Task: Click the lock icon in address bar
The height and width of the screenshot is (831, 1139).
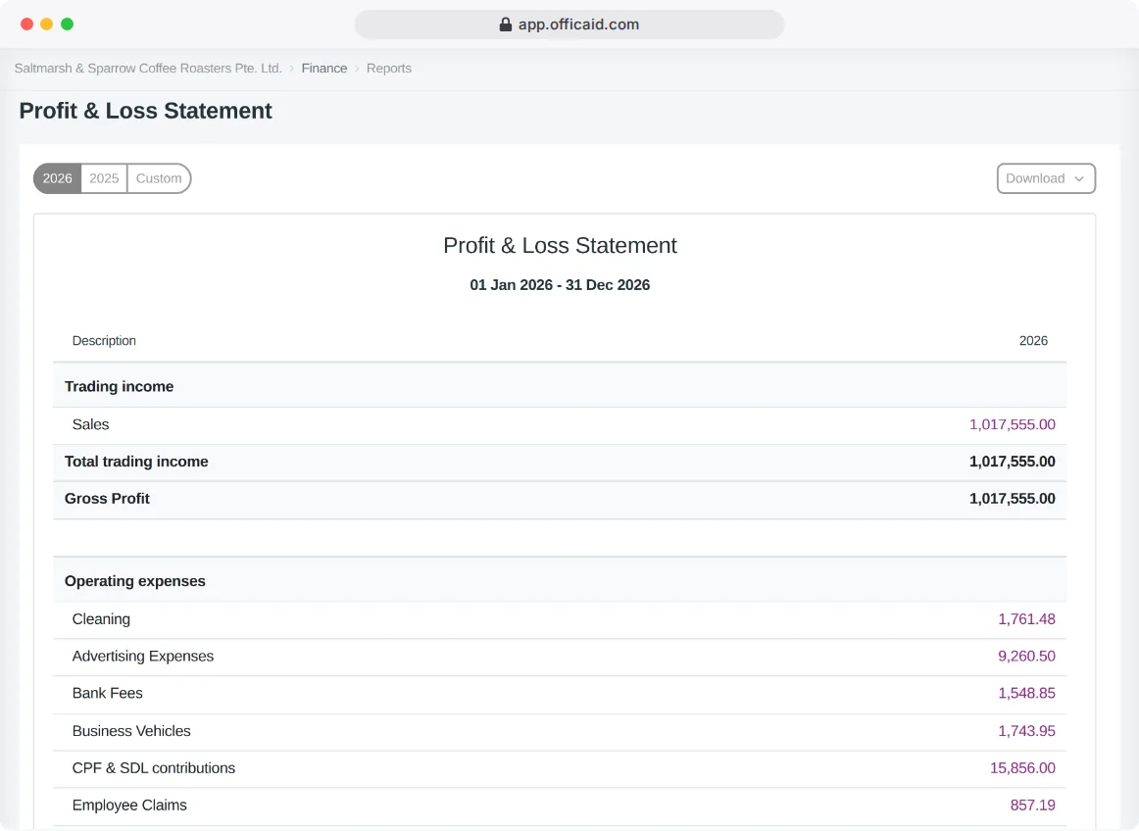Action: [506, 24]
